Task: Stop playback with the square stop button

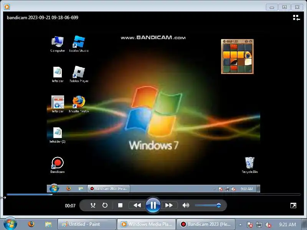Action: 120,205
